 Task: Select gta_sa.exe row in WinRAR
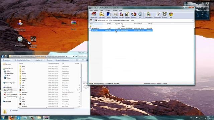click(x=121, y=30)
